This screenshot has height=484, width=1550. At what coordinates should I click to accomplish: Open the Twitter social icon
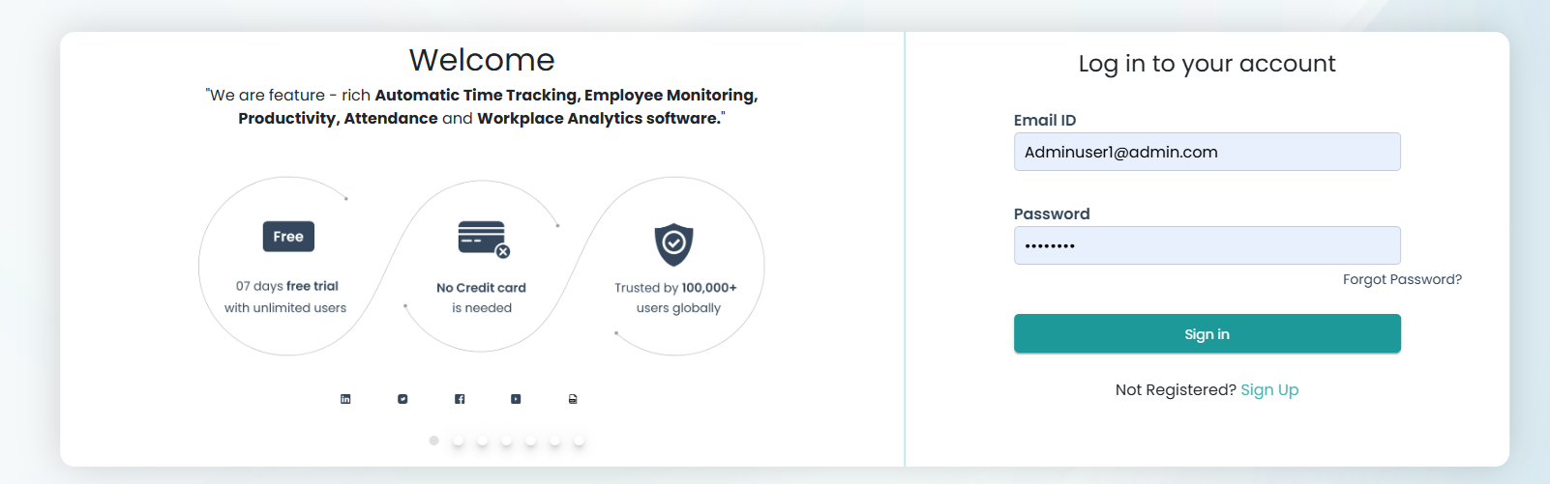[x=402, y=399]
